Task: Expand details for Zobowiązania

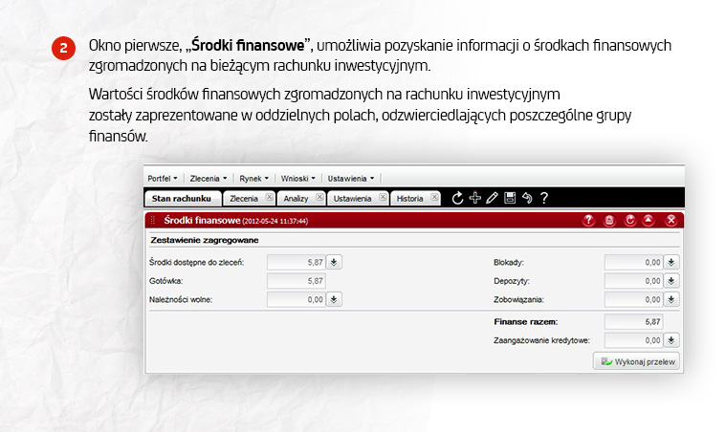Action: [671, 299]
